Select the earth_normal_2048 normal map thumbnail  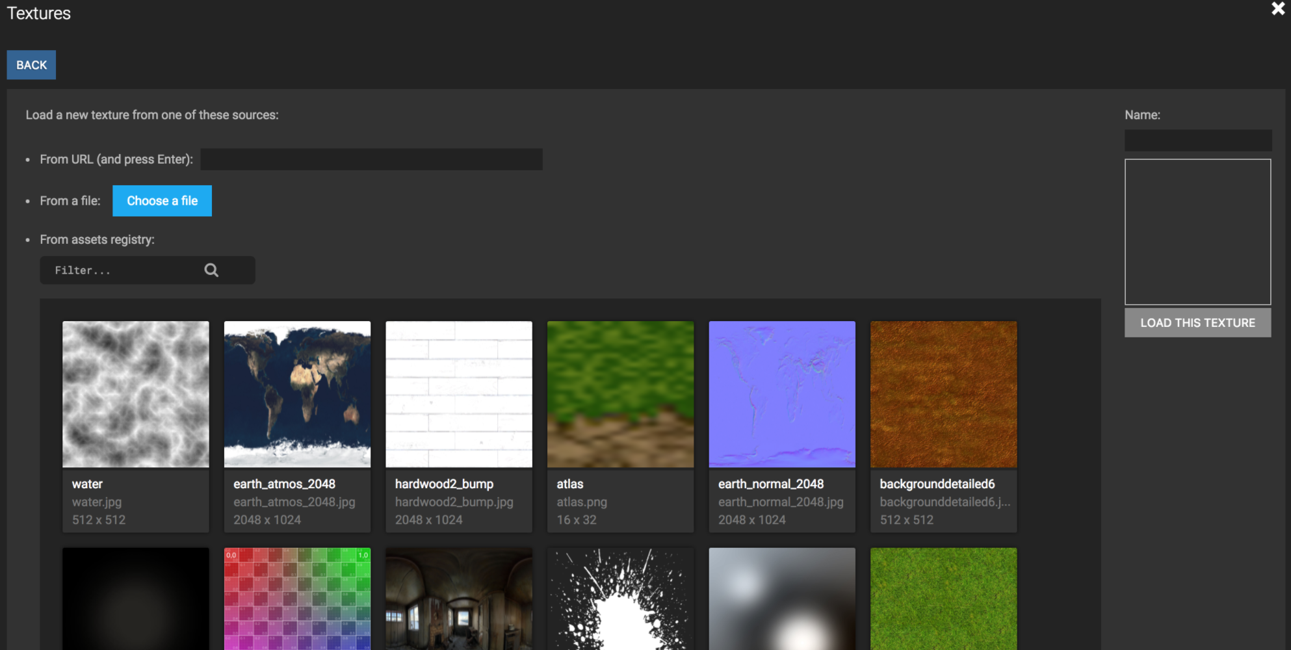click(782, 395)
